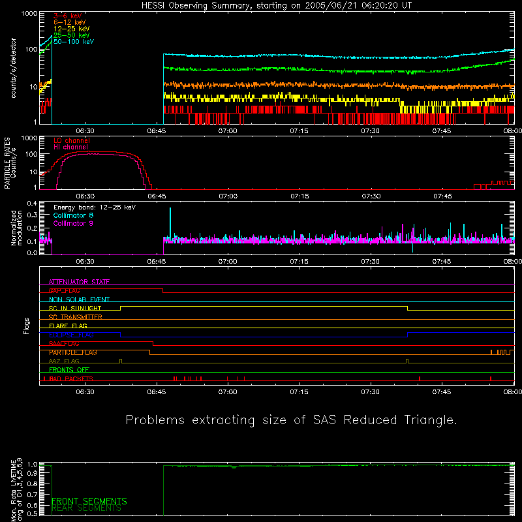
Task: Click the NON_SOLAR_EVENT flag label
Action: [x=79, y=299]
